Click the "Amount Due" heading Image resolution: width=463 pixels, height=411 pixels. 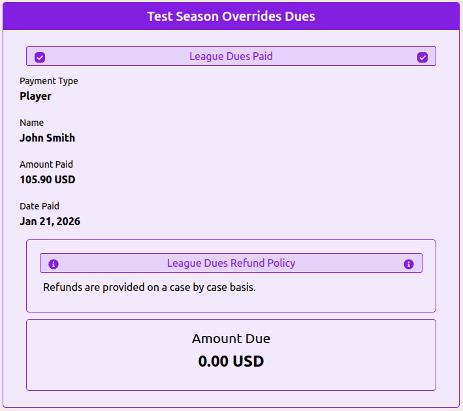pos(231,339)
